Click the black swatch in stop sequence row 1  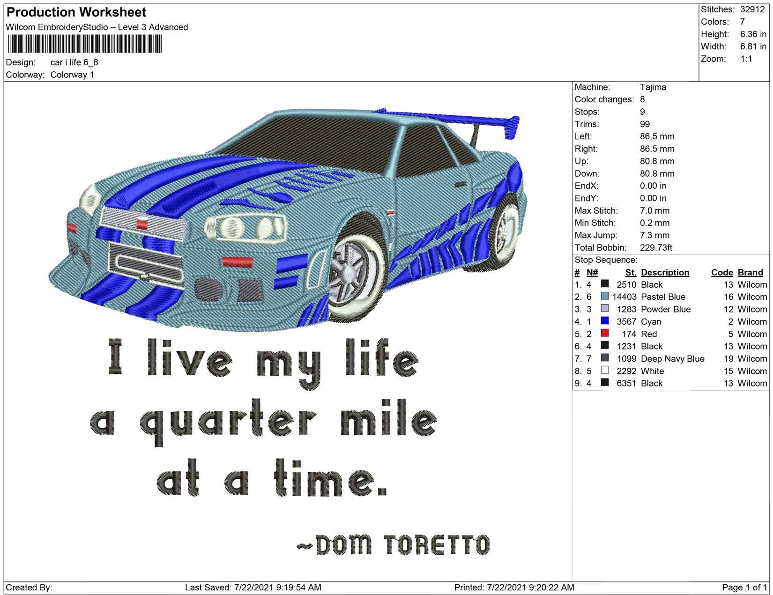(x=605, y=284)
